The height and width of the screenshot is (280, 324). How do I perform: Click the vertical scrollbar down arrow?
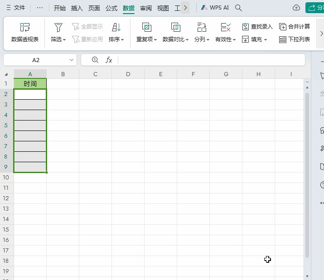coord(308,275)
